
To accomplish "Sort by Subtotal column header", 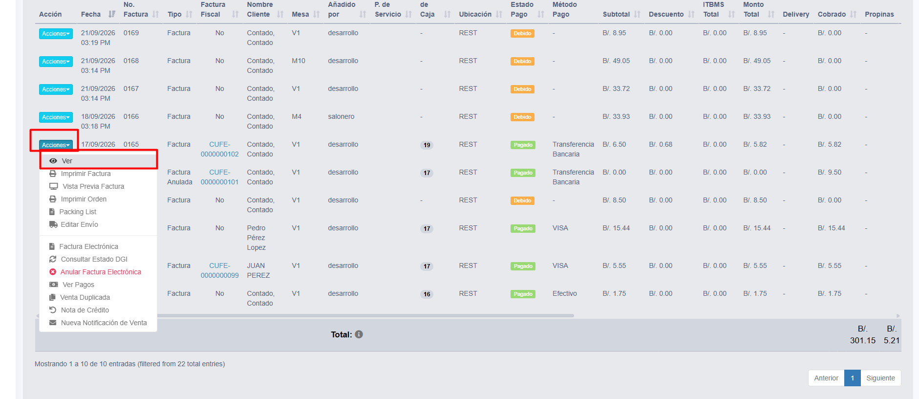I will click(621, 14).
